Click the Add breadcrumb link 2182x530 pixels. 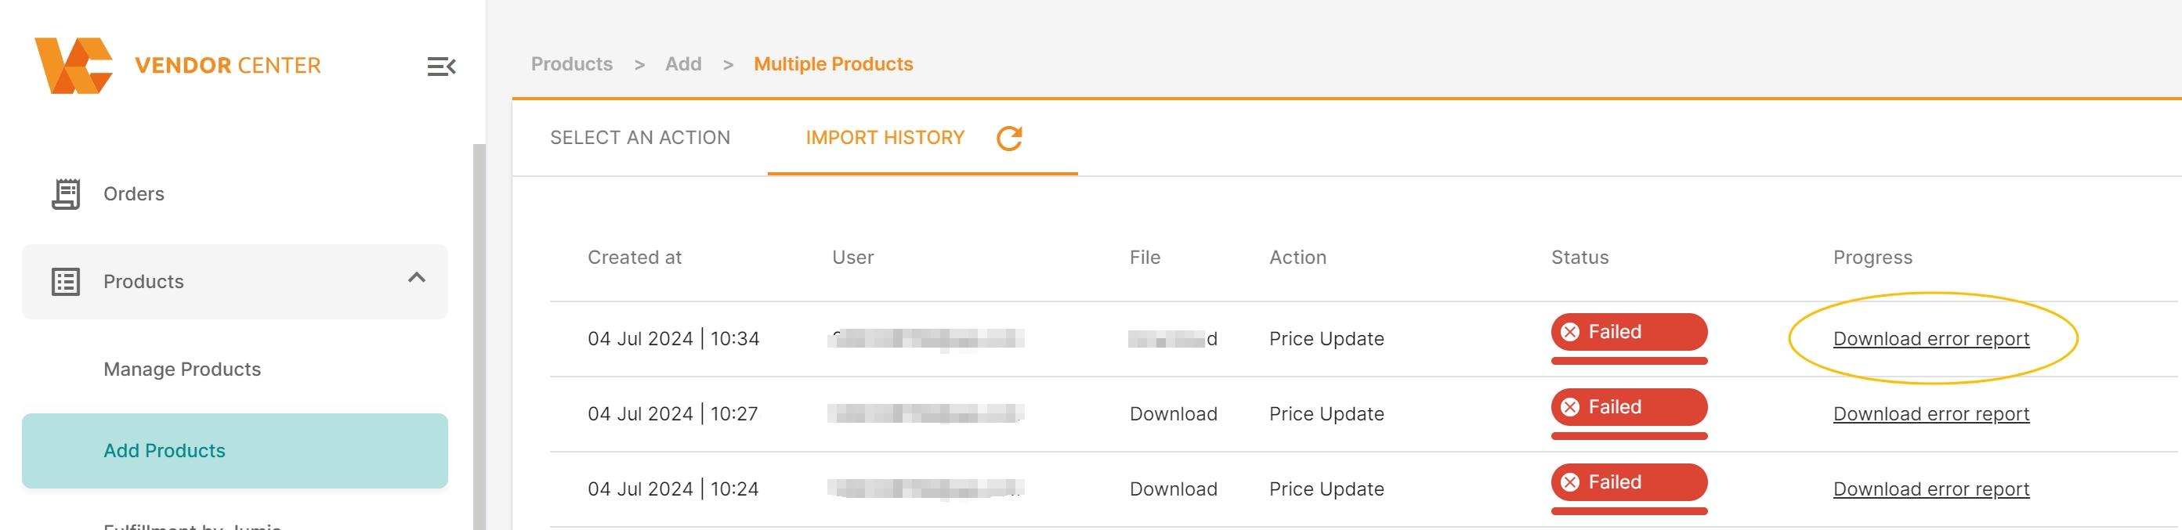pyautogui.click(x=682, y=64)
